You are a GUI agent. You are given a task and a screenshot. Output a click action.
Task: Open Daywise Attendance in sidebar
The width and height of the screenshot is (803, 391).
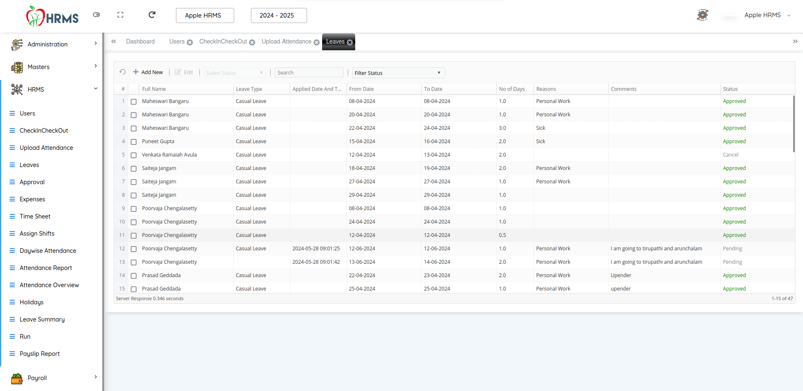tap(48, 251)
